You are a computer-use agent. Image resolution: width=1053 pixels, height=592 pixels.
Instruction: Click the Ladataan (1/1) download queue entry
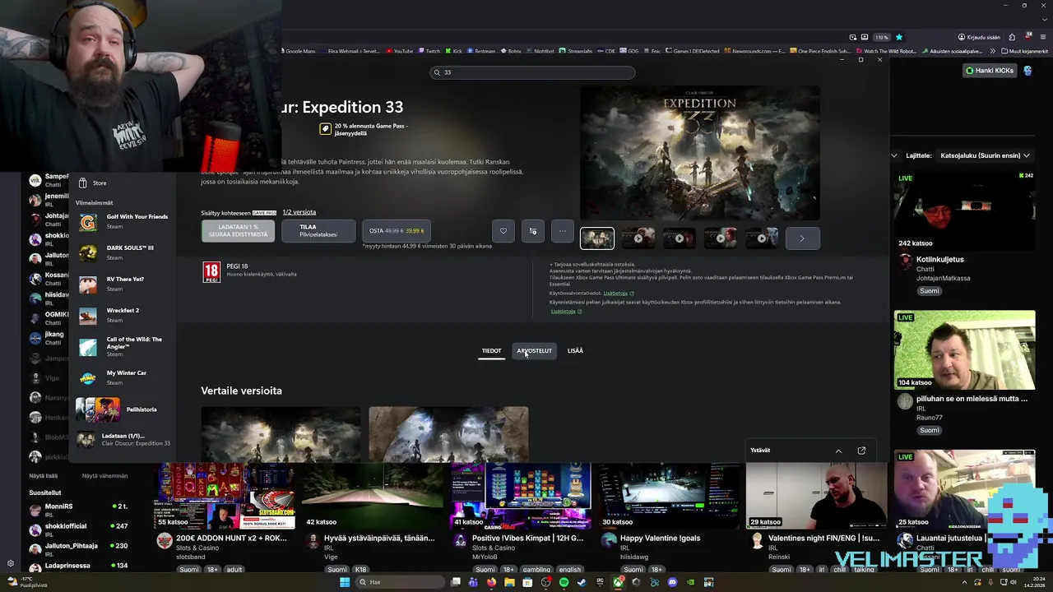pyautogui.click(x=123, y=440)
